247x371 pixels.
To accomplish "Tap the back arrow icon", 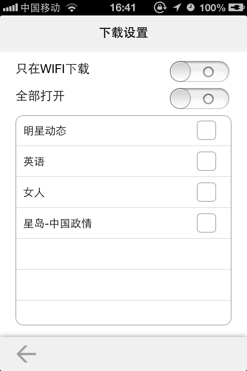I will tap(26, 354).
